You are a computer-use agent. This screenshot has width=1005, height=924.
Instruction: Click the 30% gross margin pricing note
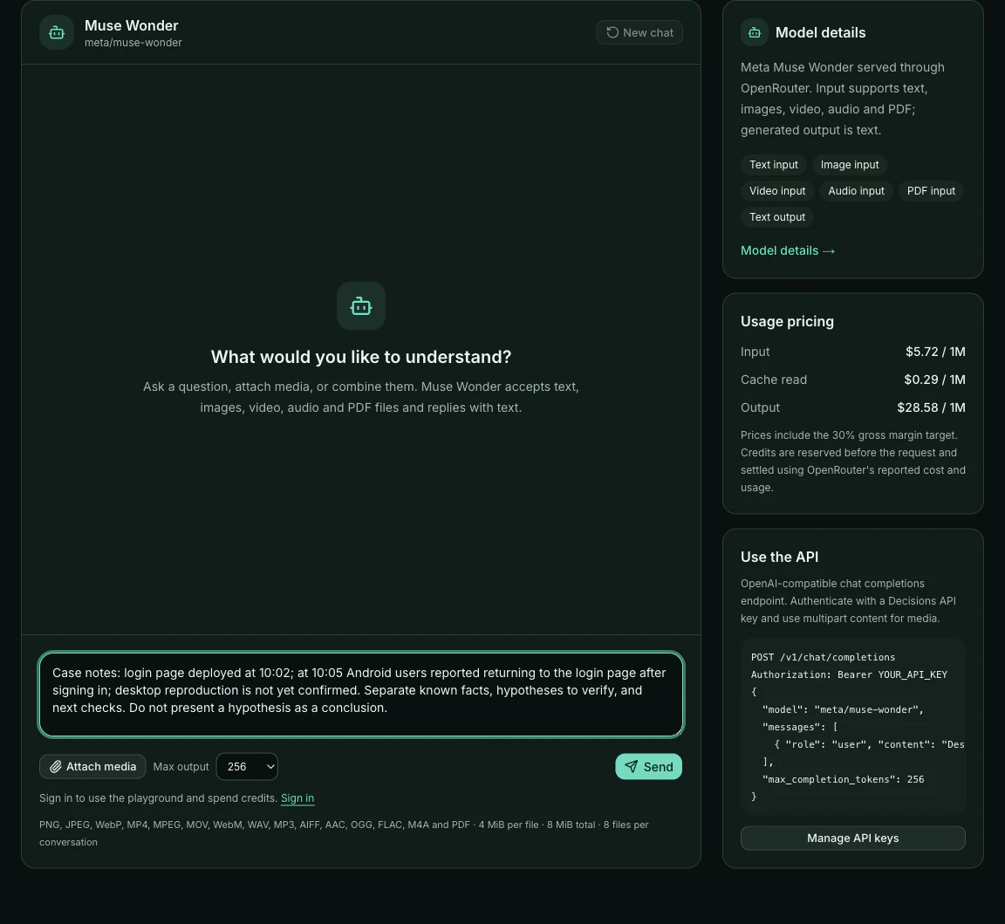(x=852, y=462)
